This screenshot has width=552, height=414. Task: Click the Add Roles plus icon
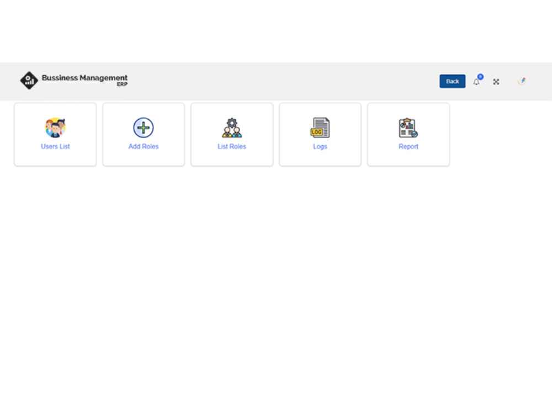coord(144,128)
